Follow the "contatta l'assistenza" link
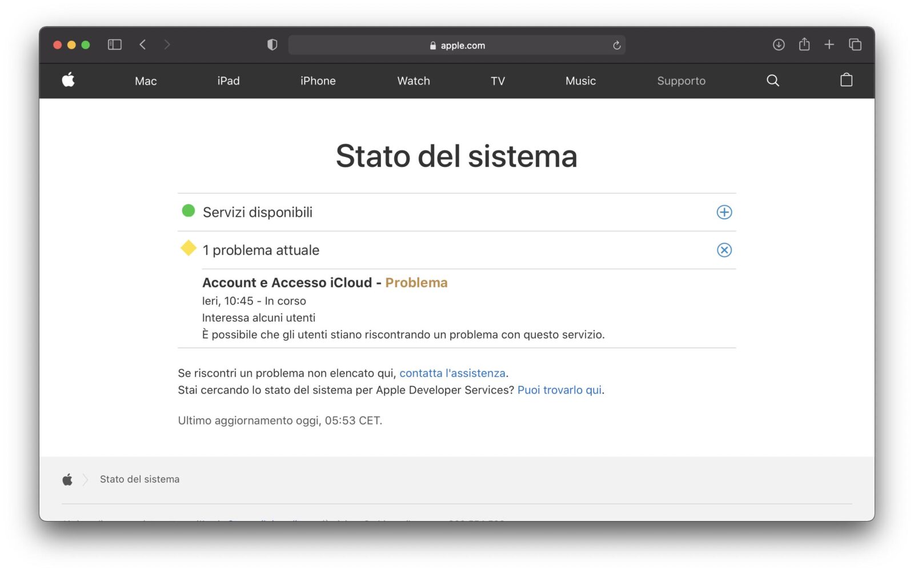 452,373
